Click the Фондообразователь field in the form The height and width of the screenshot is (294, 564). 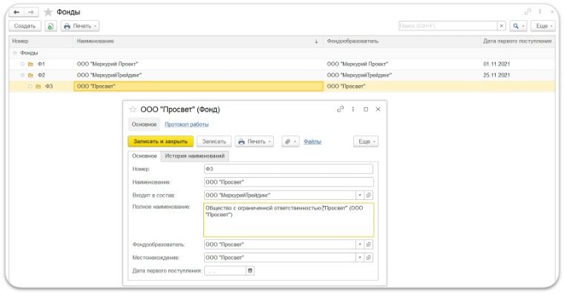[x=280, y=244]
